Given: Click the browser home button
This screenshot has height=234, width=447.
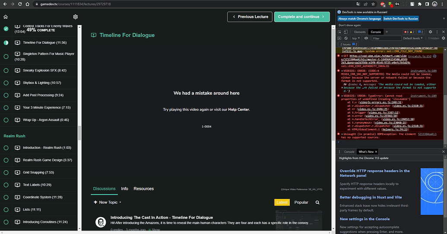Looking at the screenshot, I should 27,4.
